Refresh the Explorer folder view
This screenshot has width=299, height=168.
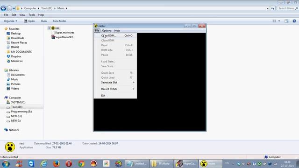[x=273, y=8]
